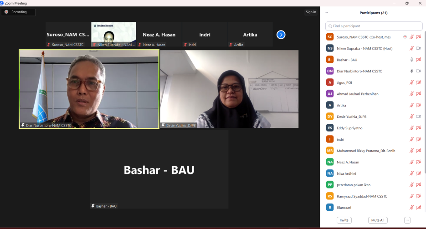Click the Recording indicator button
426x229 pixels.
[18, 12]
